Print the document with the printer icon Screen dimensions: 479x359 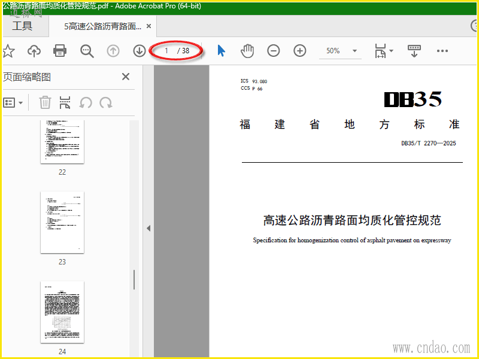pyautogui.click(x=60, y=51)
